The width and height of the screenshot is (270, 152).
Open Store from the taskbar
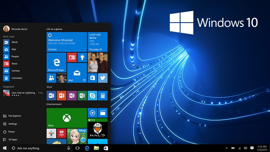point(106,148)
